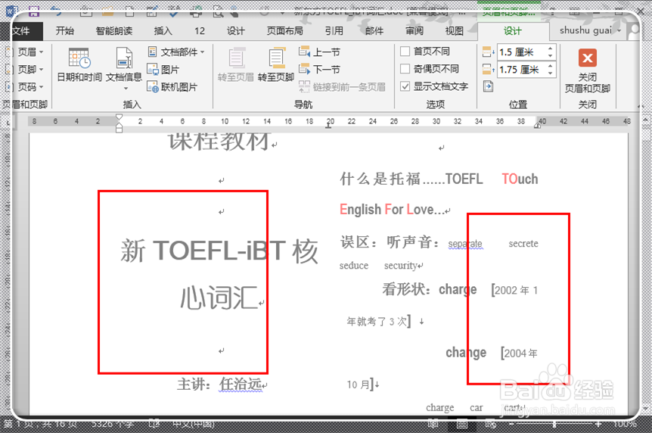652x433 pixels.
Task: Expand the 文档信息 dropdown arrow
Action: click(126, 89)
